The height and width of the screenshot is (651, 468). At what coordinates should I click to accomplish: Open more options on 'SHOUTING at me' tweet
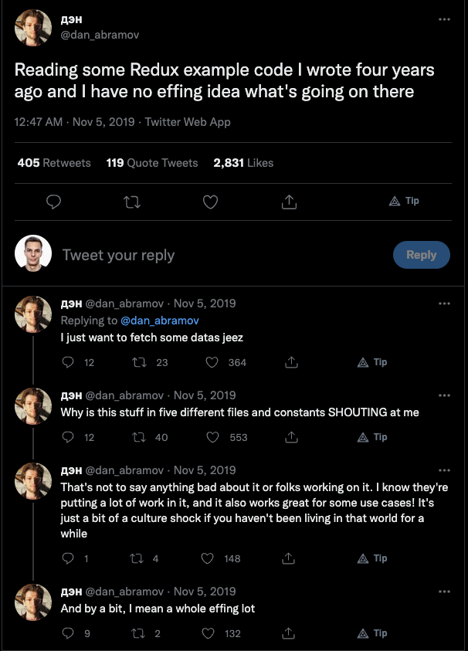click(444, 394)
